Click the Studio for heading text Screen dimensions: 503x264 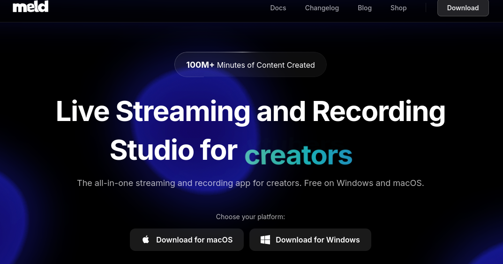coord(173,150)
